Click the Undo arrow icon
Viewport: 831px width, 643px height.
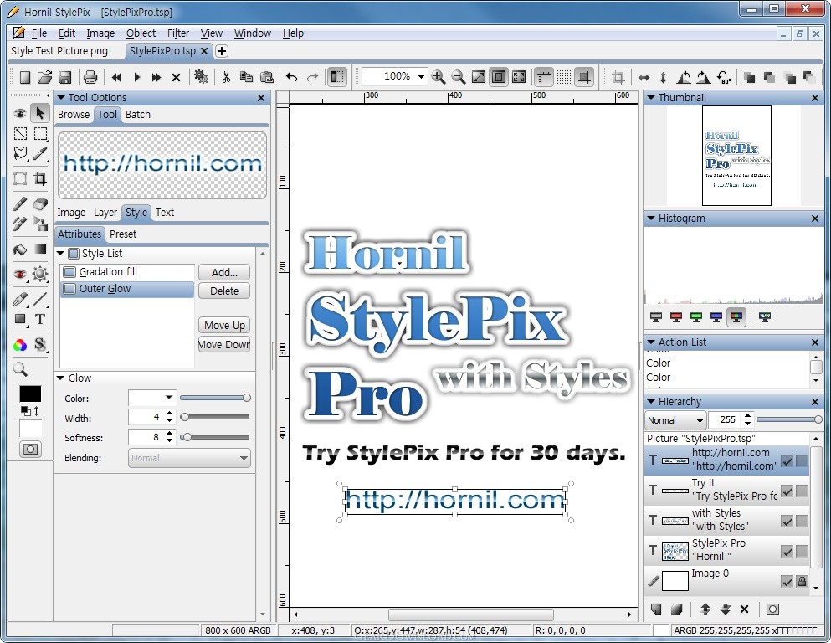(291, 77)
